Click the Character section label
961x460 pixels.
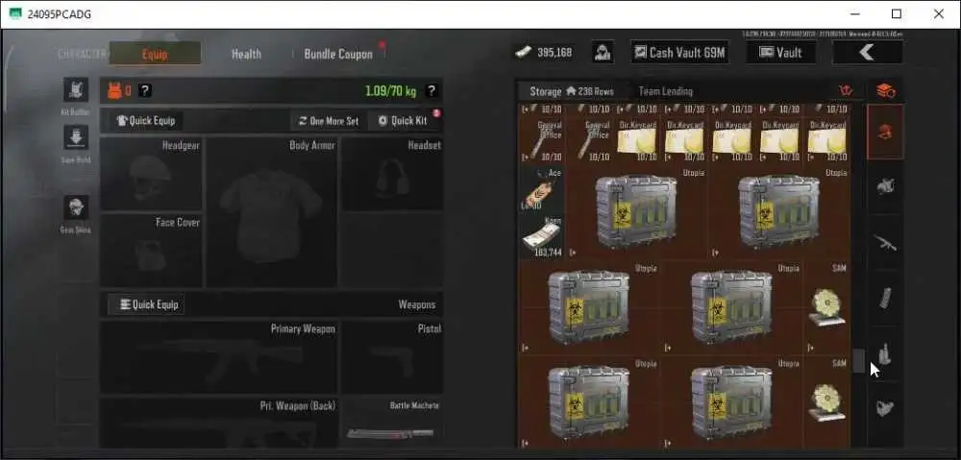click(82, 54)
